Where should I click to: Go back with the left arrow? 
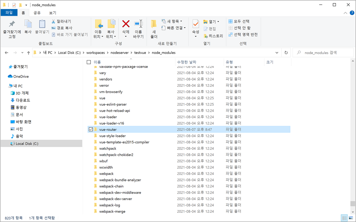click(x=6, y=53)
